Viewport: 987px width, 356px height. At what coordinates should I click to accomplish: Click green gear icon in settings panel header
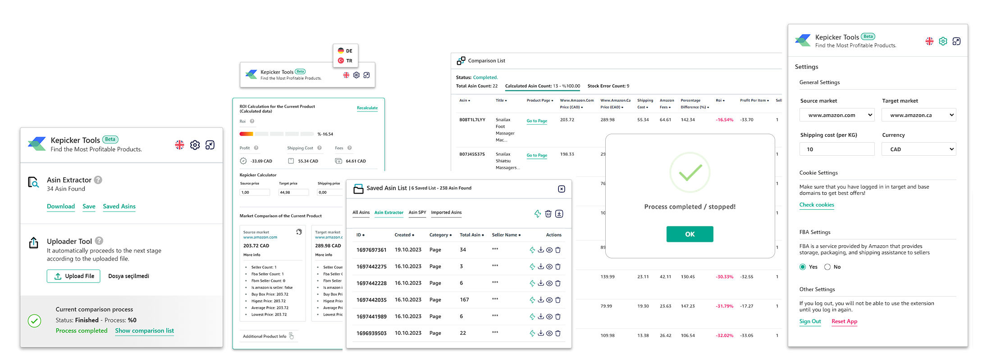click(943, 41)
